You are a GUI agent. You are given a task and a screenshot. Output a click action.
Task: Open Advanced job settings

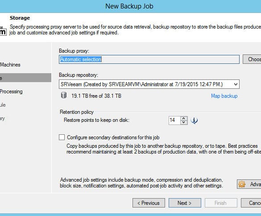point(249,184)
